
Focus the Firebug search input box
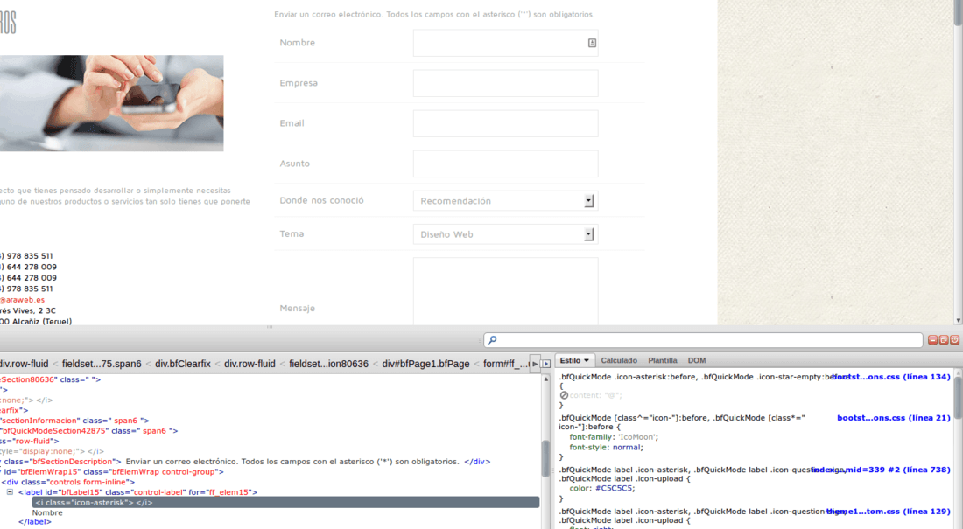pyautogui.click(x=703, y=340)
